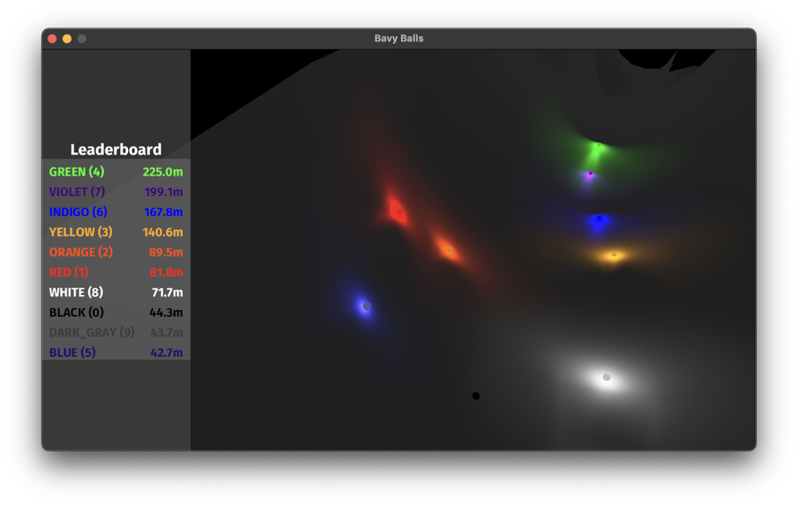
Task: Click the light blue ball at left
Action: point(366,306)
